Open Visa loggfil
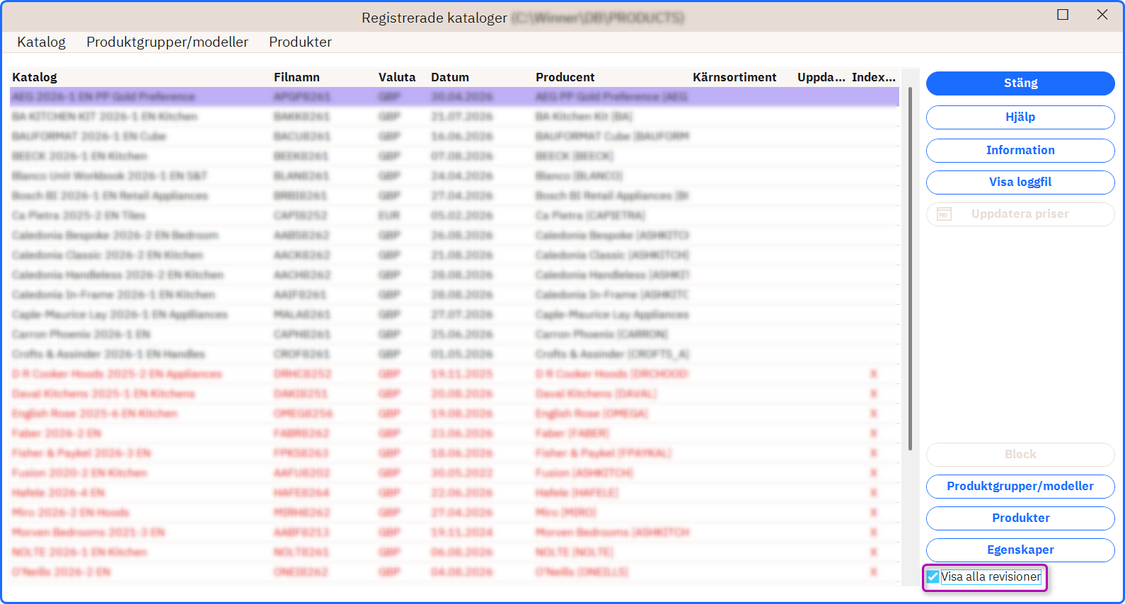Viewport: 1125px width, 604px height. point(1020,182)
